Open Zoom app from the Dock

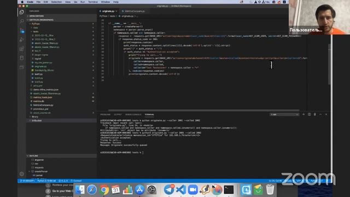point(193,190)
